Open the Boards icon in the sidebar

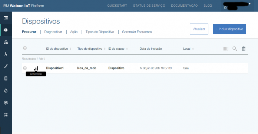pos(6,18)
